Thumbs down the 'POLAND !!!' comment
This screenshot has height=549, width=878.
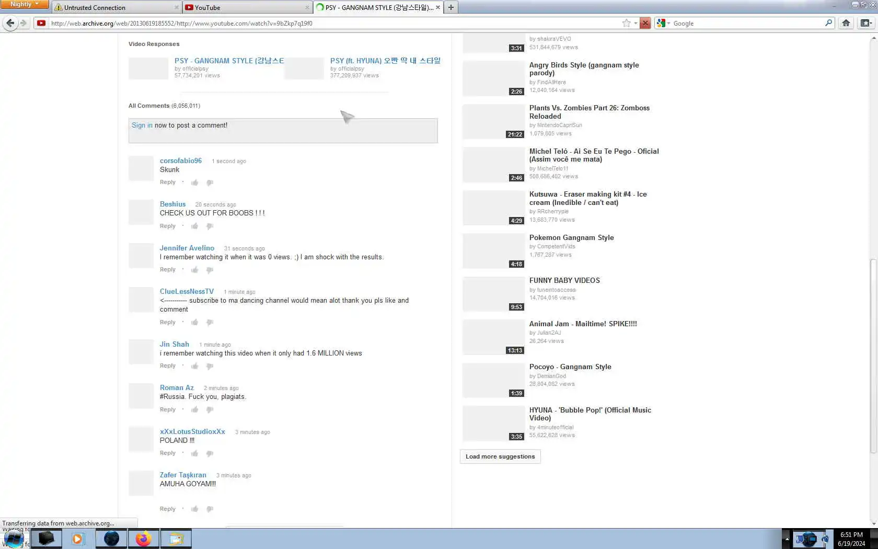pyautogui.click(x=210, y=453)
